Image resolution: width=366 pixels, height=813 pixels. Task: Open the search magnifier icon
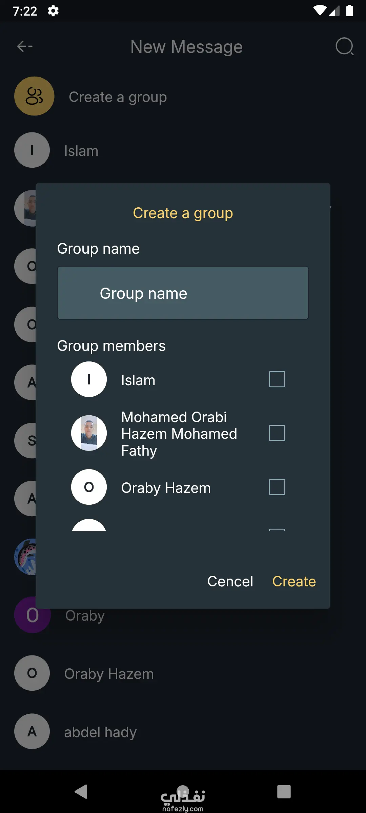(344, 46)
